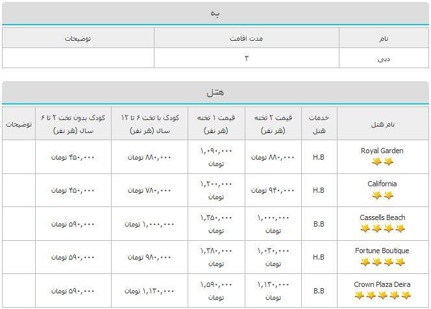The height and width of the screenshot is (309, 431).
Task: Click the H.B service cell for Fortune Boutique
Action: 319,257
